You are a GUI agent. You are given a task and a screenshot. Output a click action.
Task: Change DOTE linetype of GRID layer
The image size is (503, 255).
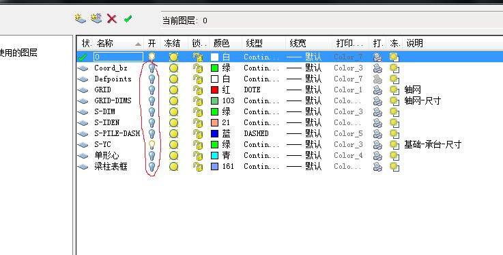pos(252,90)
